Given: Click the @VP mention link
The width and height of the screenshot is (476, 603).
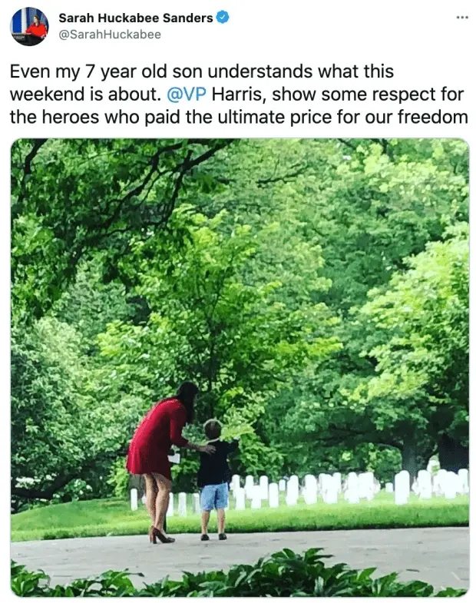Looking at the screenshot, I should pos(187,94).
